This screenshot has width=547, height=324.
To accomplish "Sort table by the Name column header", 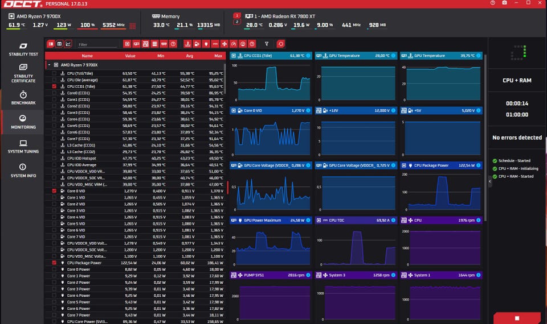I will coord(87,56).
